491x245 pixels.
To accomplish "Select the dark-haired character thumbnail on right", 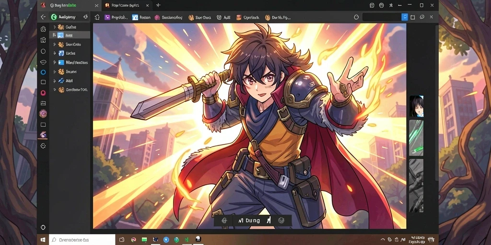I will coord(416,106).
